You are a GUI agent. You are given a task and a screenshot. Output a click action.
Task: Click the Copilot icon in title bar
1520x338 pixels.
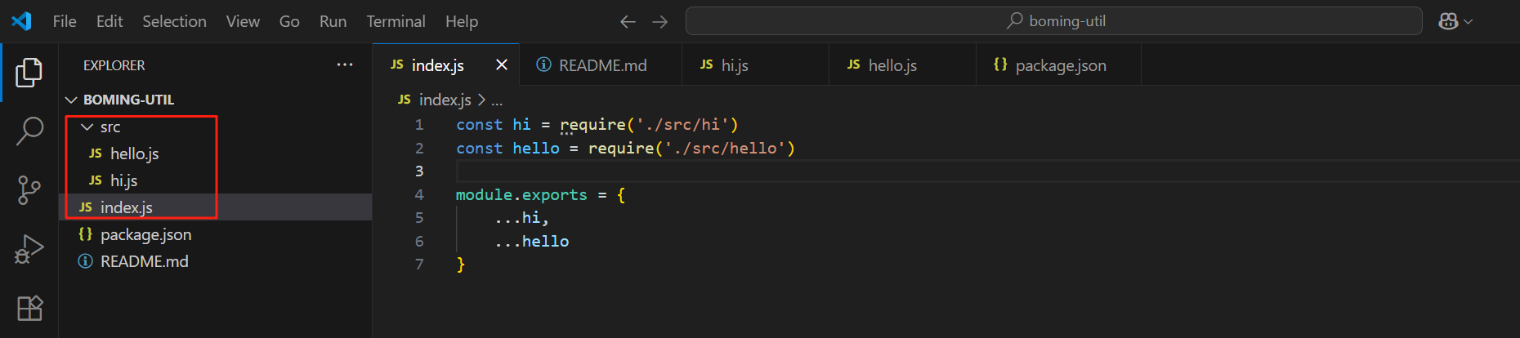pyautogui.click(x=1448, y=22)
